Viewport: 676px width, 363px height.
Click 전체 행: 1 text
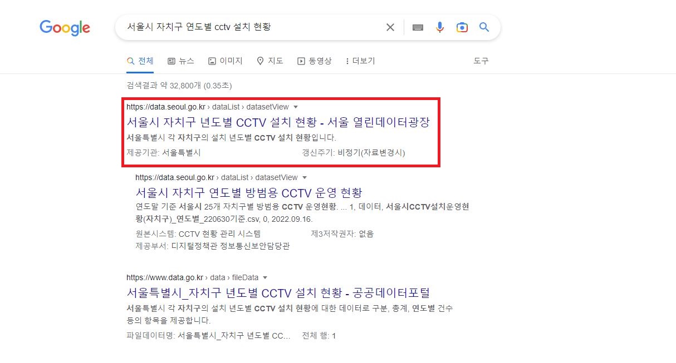(x=319, y=336)
